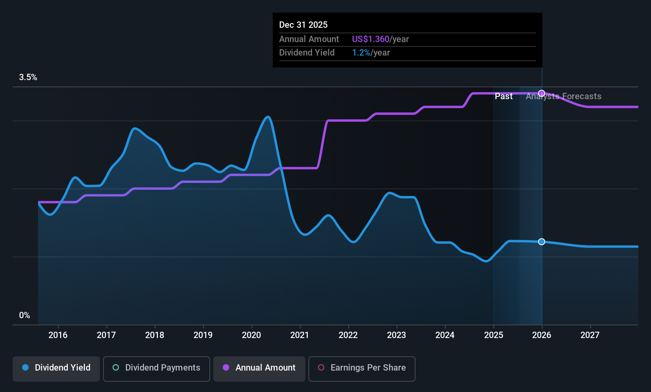The height and width of the screenshot is (392, 651).
Task: Click the 2027 x-axis year label
Action: tap(590, 335)
